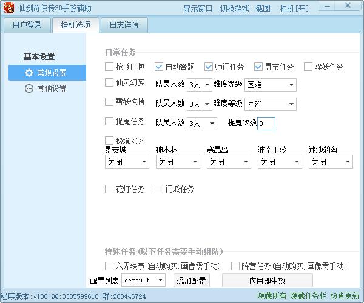The height and width of the screenshot is (303, 364).
Task: Click 切换游戏 in the title bar
Action: (234, 9)
